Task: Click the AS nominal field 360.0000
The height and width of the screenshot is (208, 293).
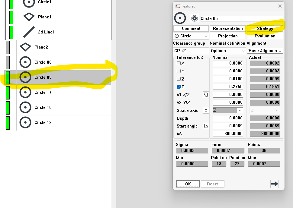Action: pos(228,134)
